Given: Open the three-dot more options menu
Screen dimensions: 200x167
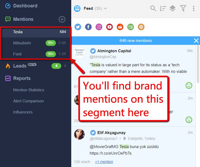Looking at the screenshot, I should tap(194, 8).
